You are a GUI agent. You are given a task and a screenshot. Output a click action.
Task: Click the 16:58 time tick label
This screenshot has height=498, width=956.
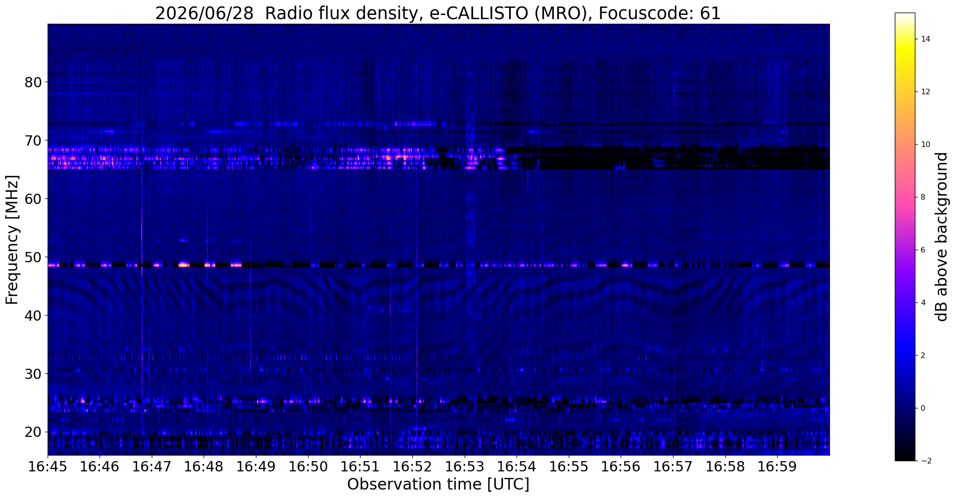(725, 466)
